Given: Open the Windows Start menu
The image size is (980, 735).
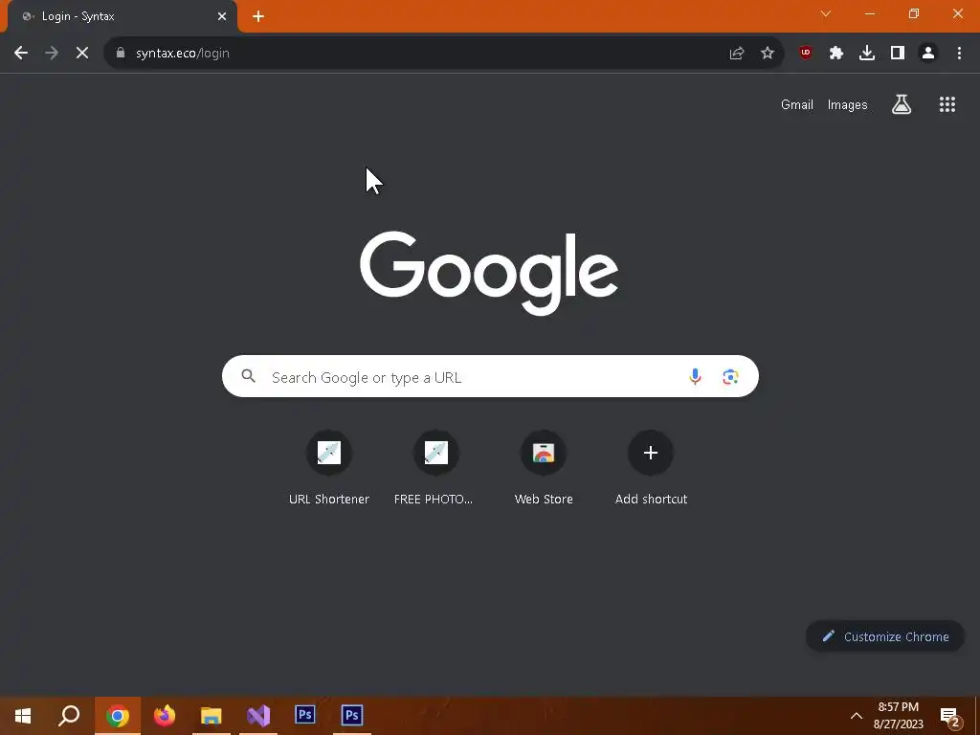Looking at the screenshot, I should [x=23, y=716].
